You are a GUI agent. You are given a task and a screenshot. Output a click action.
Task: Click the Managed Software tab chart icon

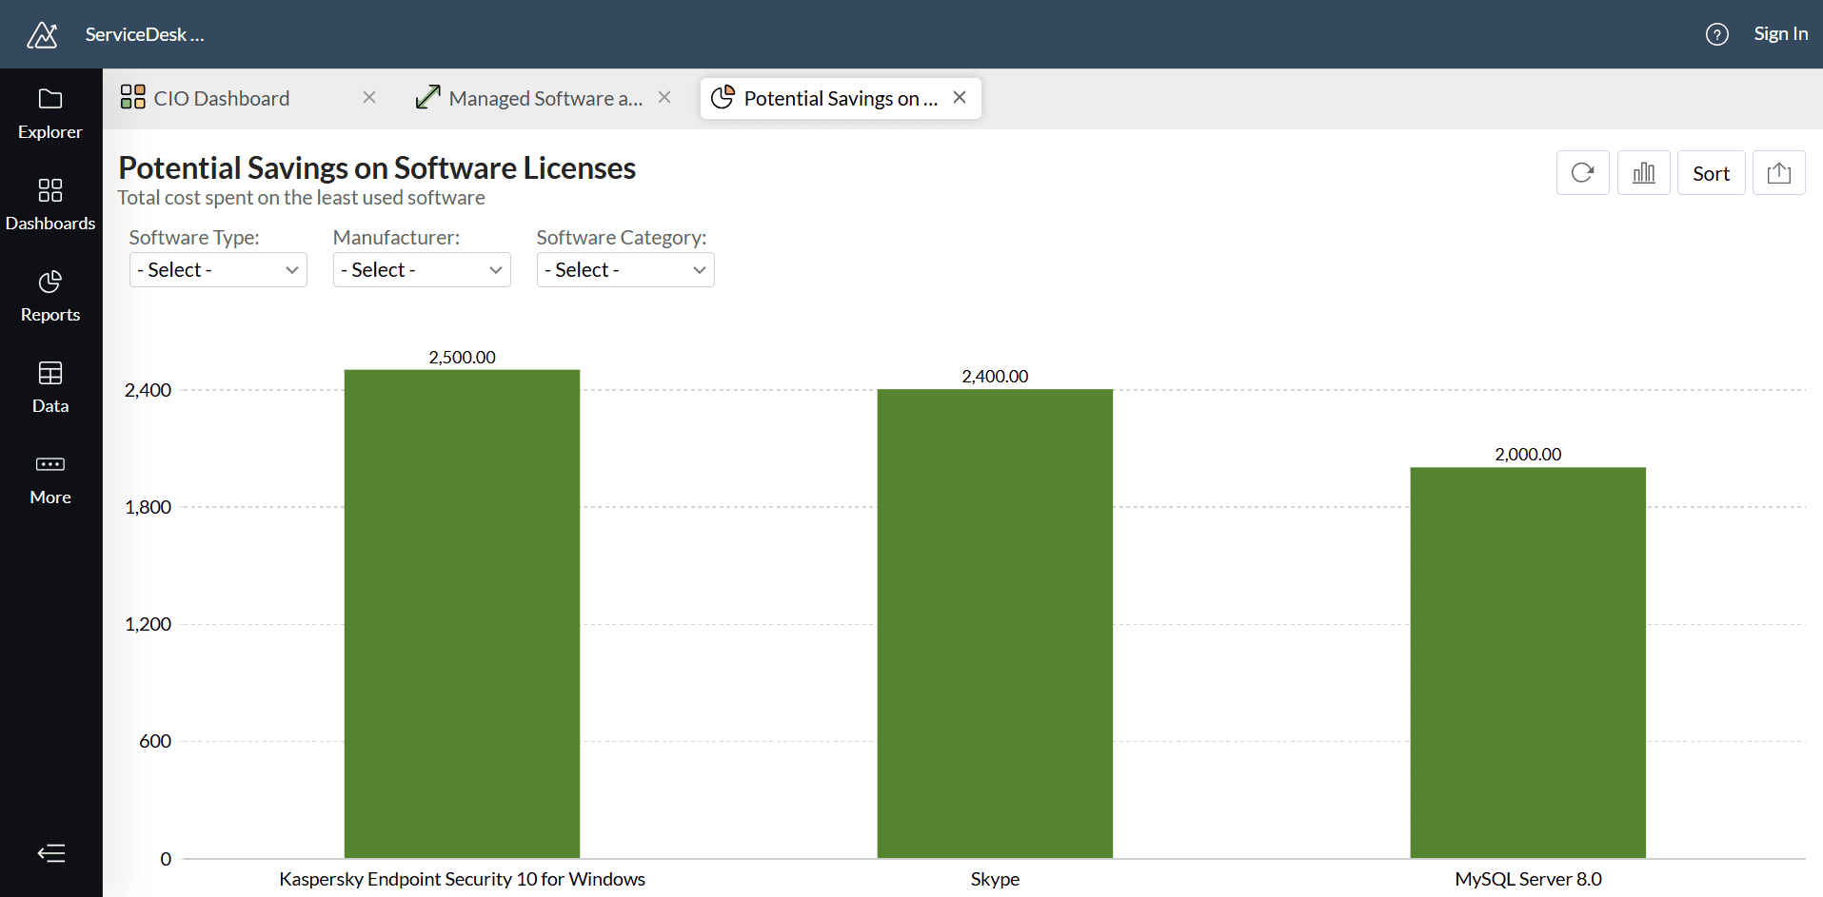click(428, 97)
